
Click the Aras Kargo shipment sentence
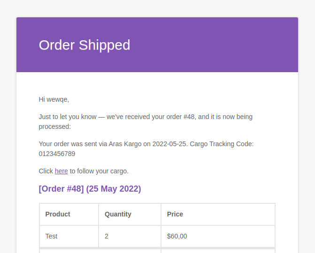pyautogui.click(x=146, y=149)
